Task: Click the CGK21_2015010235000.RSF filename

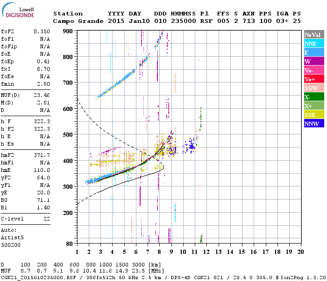Action: [39, 278]
